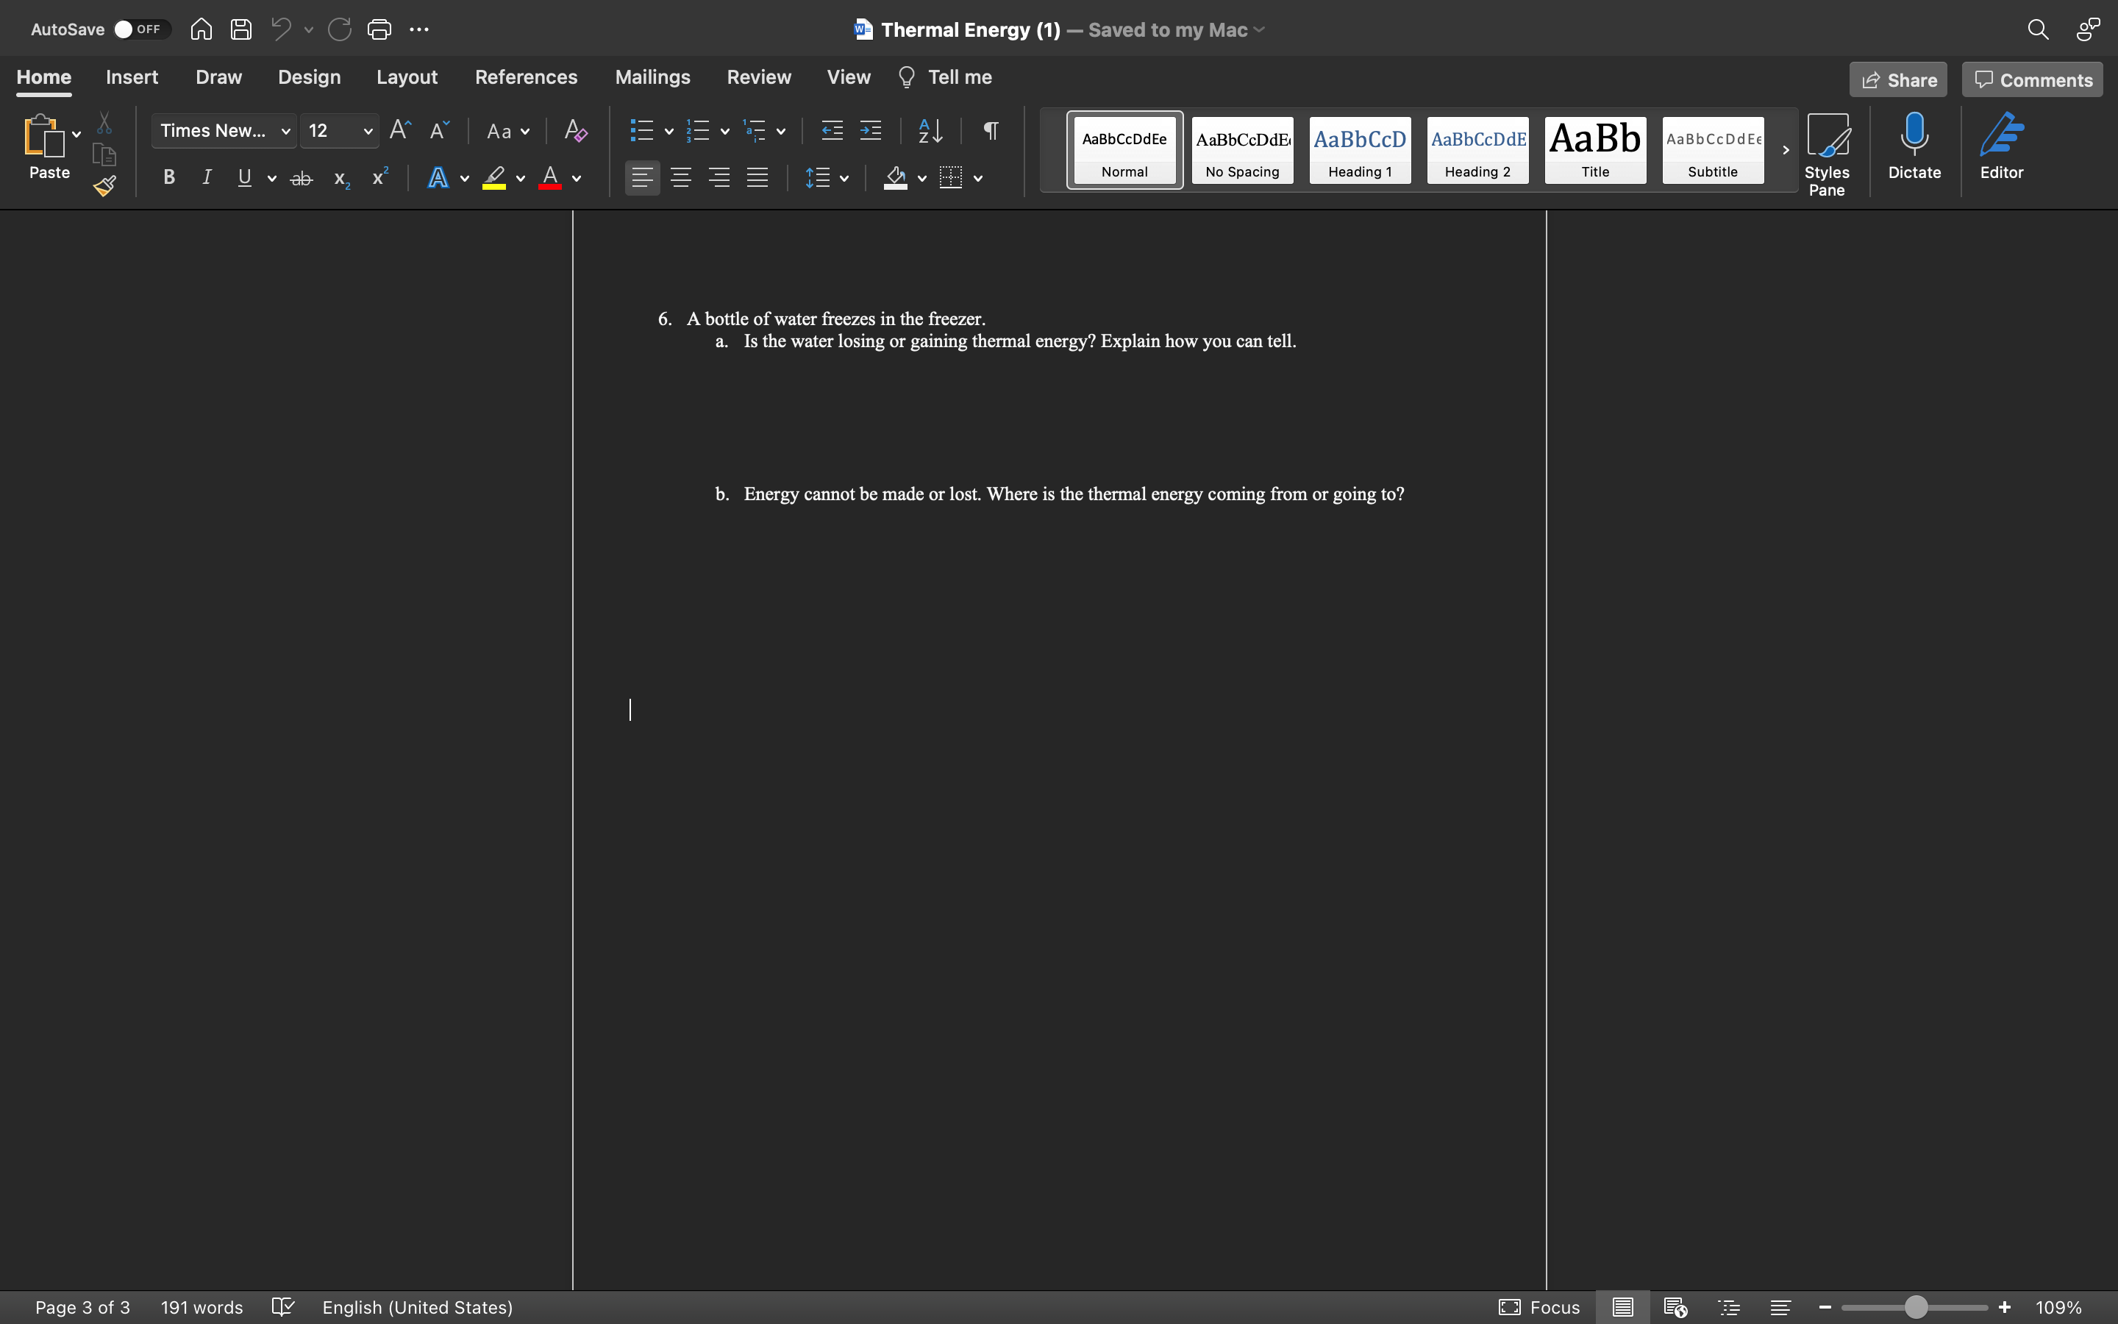This screenshot has width=2118, height=1324.
Task: Click the Search magnifier icon
Action: click(2038, 29)
